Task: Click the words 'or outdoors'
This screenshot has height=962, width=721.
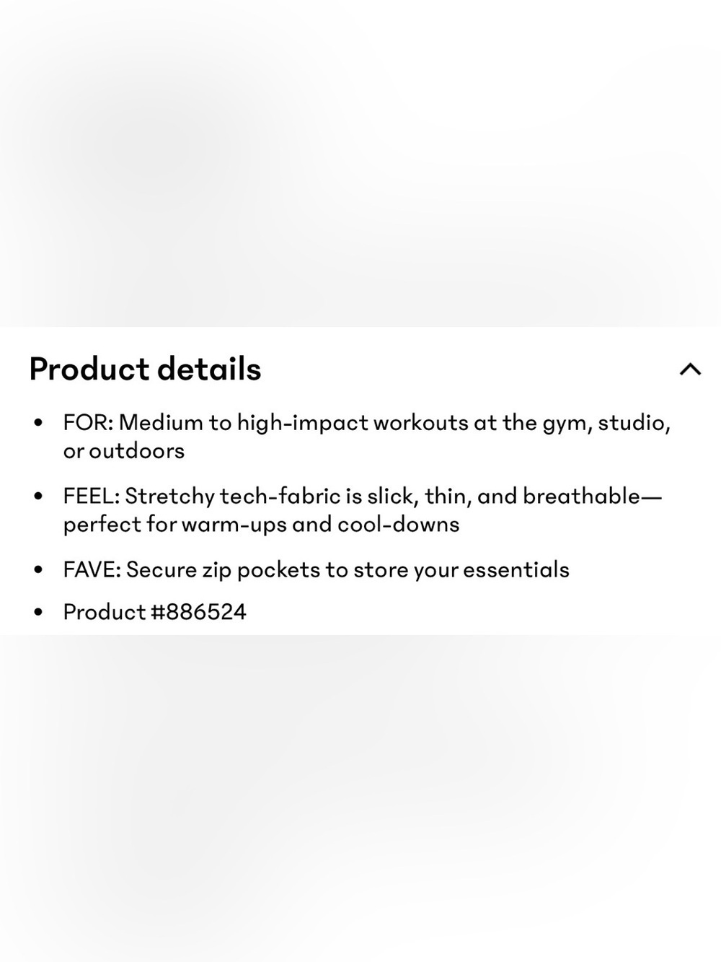Action: coord(124,451)
